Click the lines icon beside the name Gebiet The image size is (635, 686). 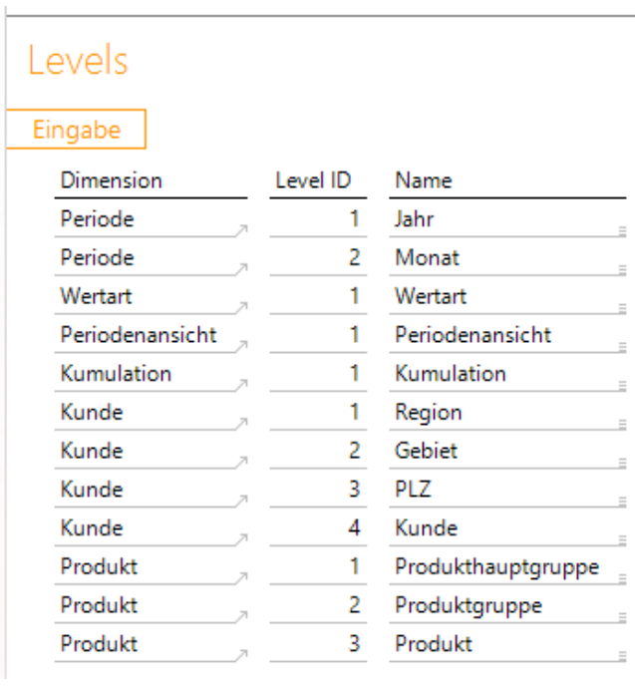coord(621,463)
